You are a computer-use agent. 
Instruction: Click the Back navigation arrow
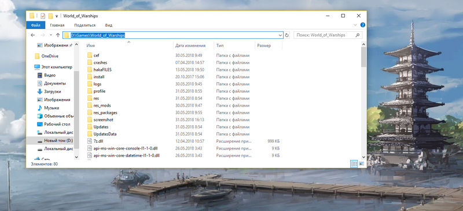(x=33, y=35)
